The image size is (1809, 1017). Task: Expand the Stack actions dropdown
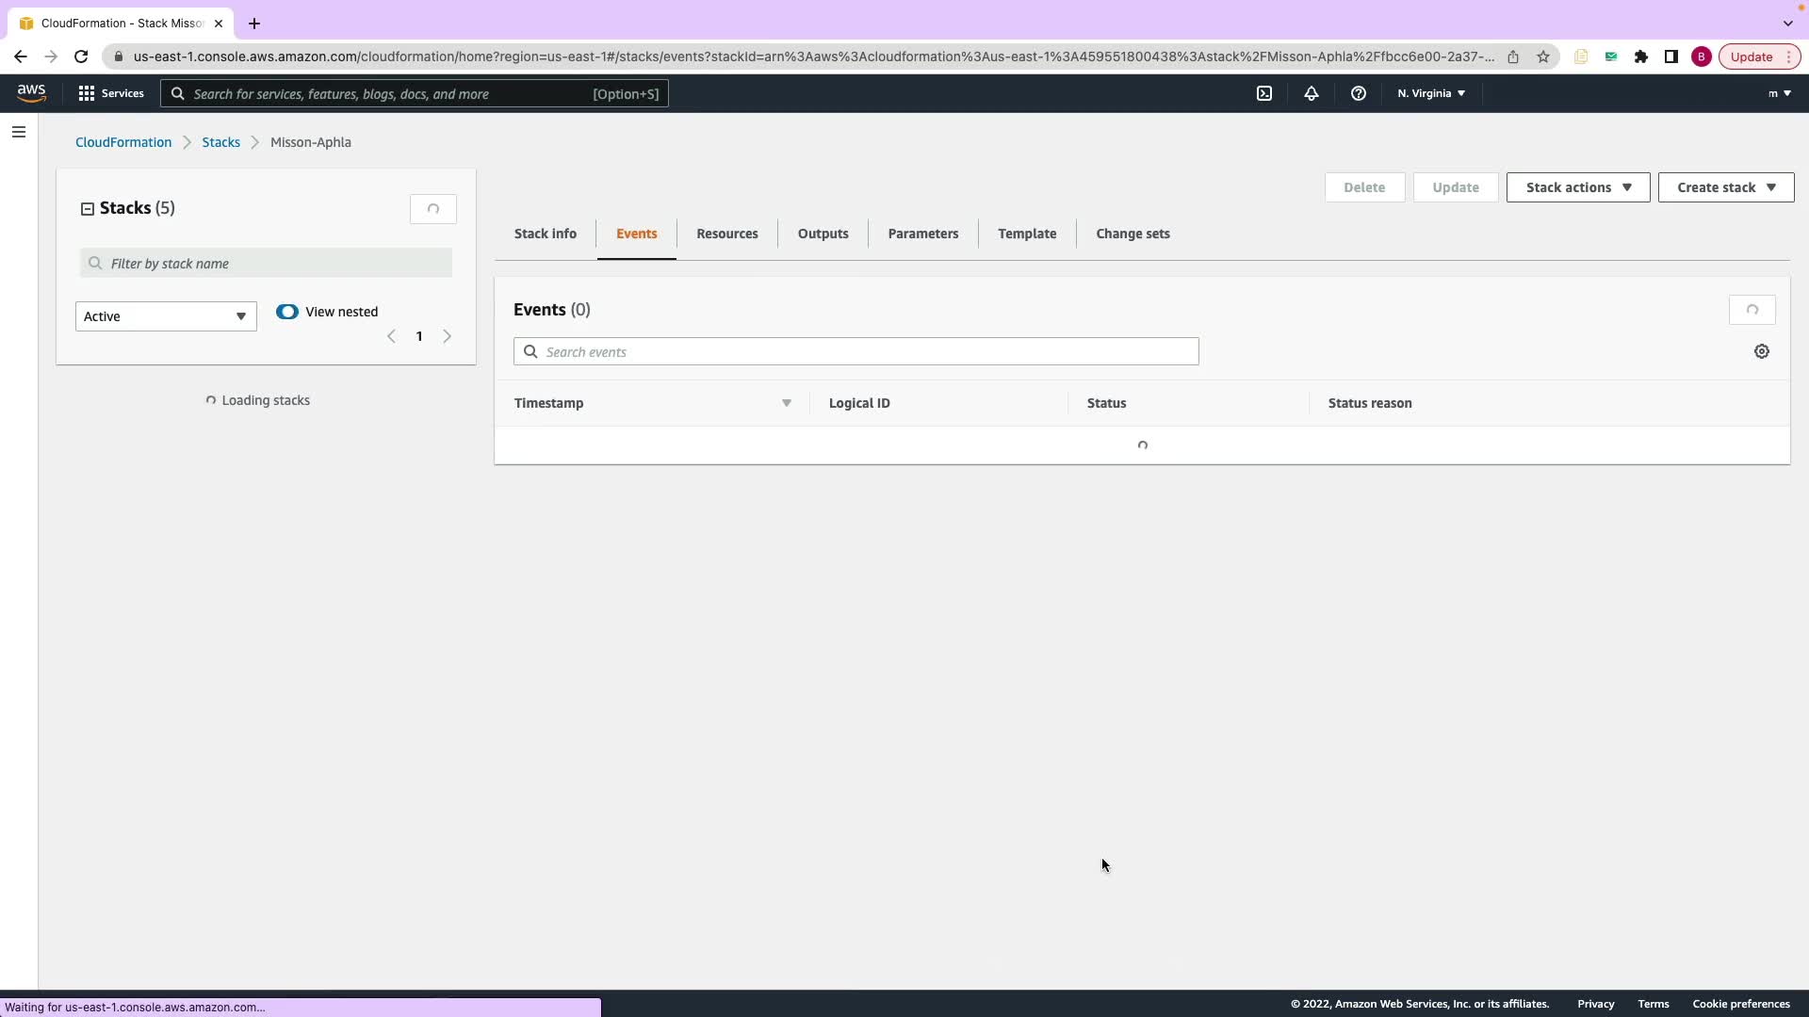pos(1577,187)
